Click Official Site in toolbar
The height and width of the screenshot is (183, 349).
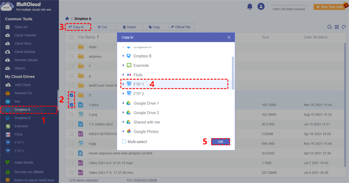[x=181, y=27]
